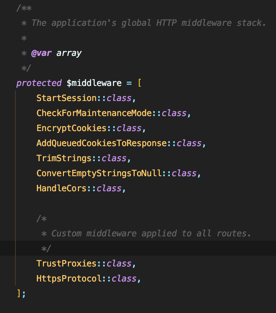Place cursor on CheckForMaintenanceMode entry
This screenshot has width=276, height=313.
point(94,113)
